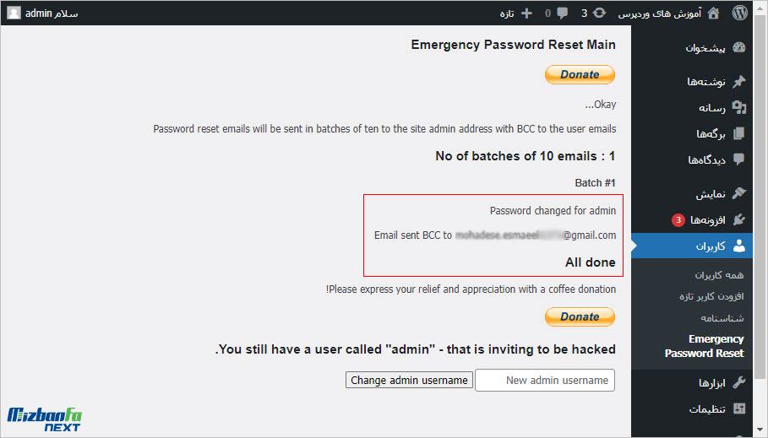768x438 pixels.
Task: Click the pin icon for نوشته‌ها
Action: [x=738, y=81]
